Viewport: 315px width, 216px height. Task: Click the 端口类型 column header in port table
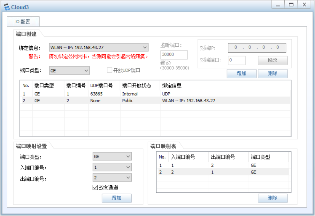48,86
